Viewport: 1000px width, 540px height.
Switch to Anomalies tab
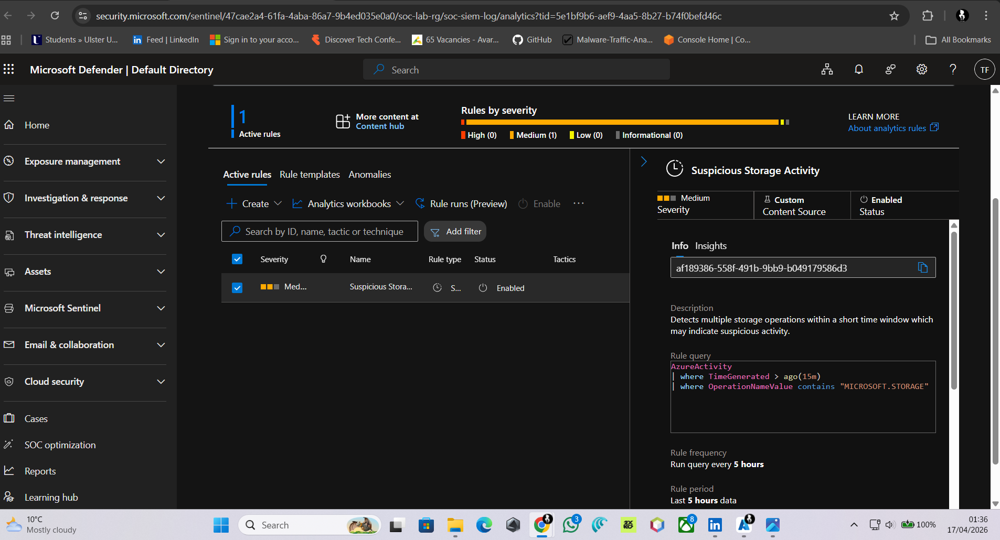pos(370,175)
